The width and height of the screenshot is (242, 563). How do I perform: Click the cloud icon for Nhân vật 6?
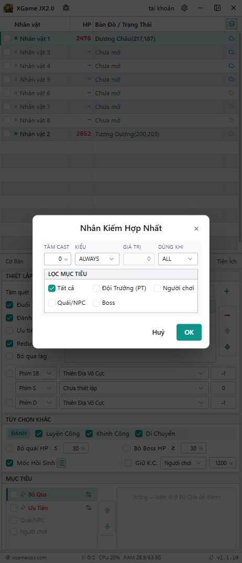point(232,93)
